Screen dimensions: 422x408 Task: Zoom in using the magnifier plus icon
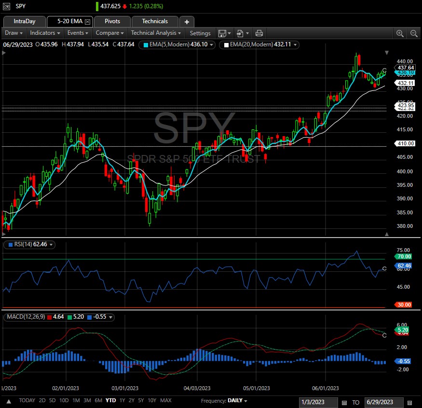coord(400,33)
